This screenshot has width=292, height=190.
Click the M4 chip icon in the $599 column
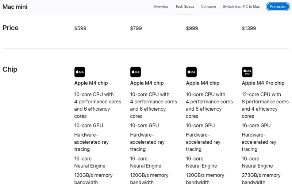[x=80, y=72]
